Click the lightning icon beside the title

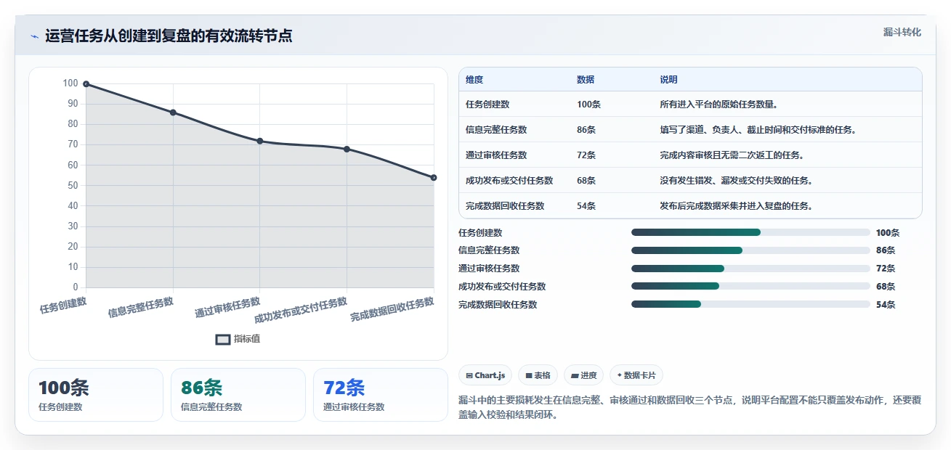34,36
